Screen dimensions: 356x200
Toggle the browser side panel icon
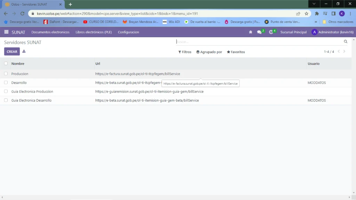[333, 14]
